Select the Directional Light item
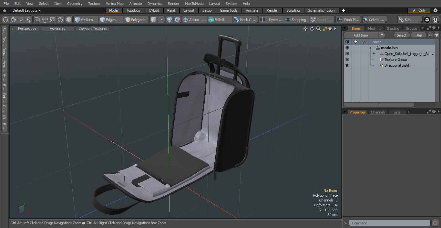This screenshot has width=441, height=228. tap(397, 65)
